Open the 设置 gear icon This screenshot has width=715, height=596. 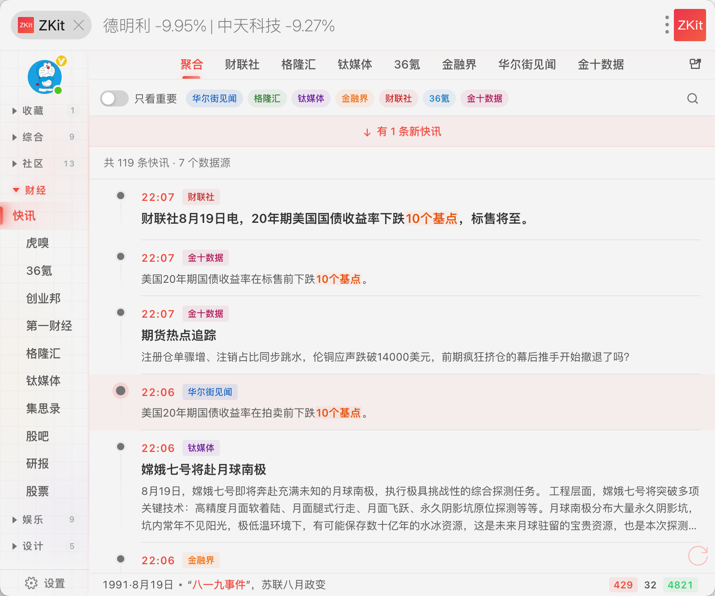pos(31,583)
